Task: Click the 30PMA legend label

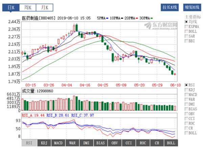Action: [144, 18]
